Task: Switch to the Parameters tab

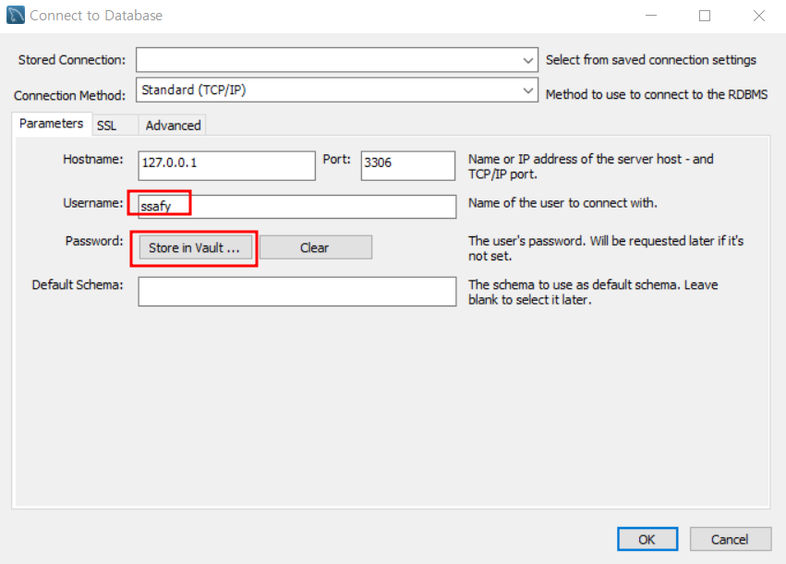Action: point(52,124)
